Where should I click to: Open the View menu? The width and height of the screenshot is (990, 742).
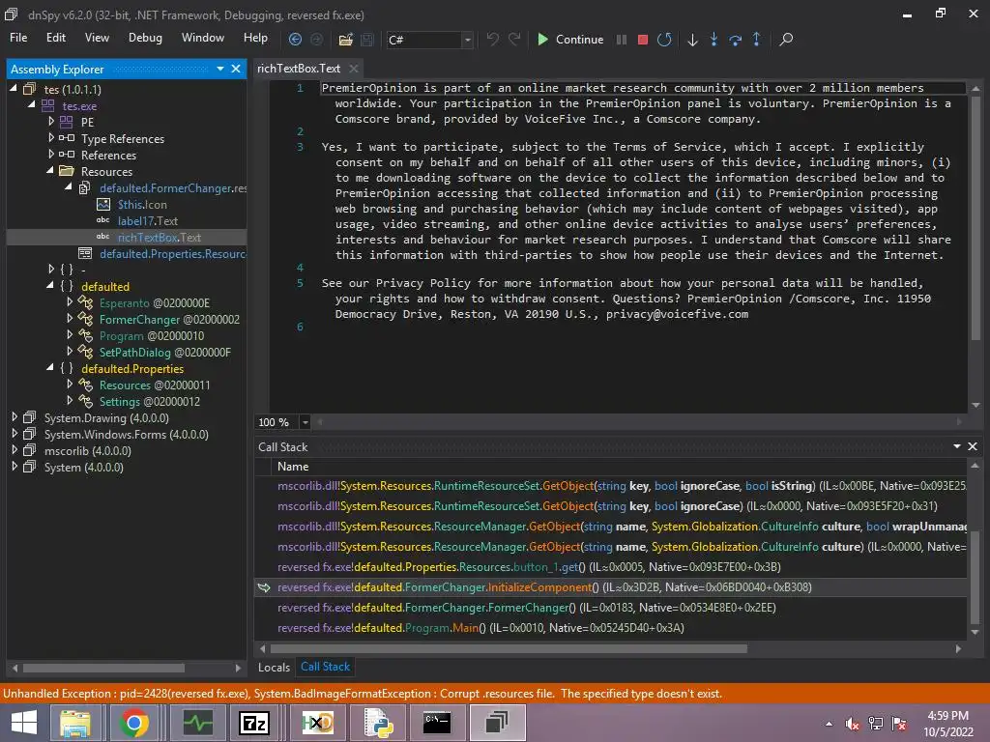pos(97,38)
